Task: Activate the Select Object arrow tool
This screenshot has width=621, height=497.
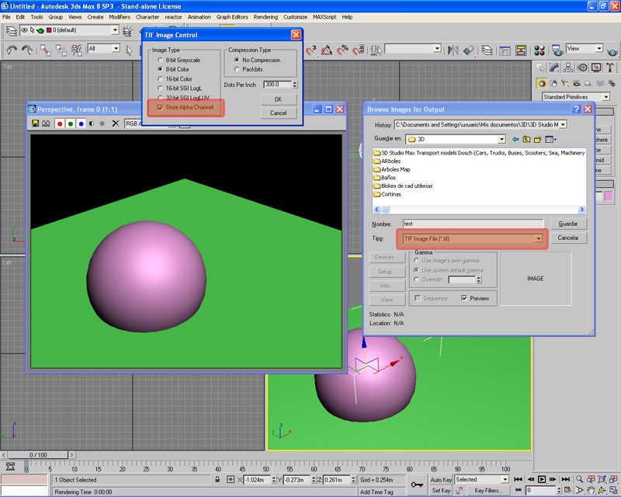Action: click(x=129, y=50)
